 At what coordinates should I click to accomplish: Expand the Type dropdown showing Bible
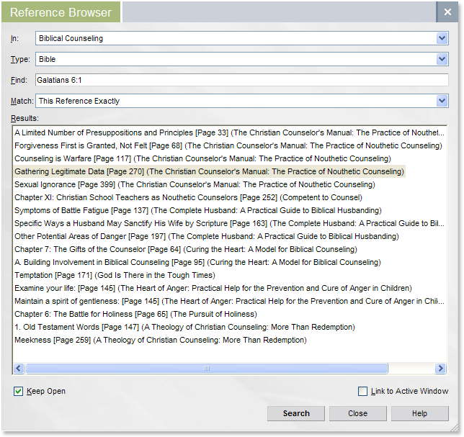coord(442,59)
